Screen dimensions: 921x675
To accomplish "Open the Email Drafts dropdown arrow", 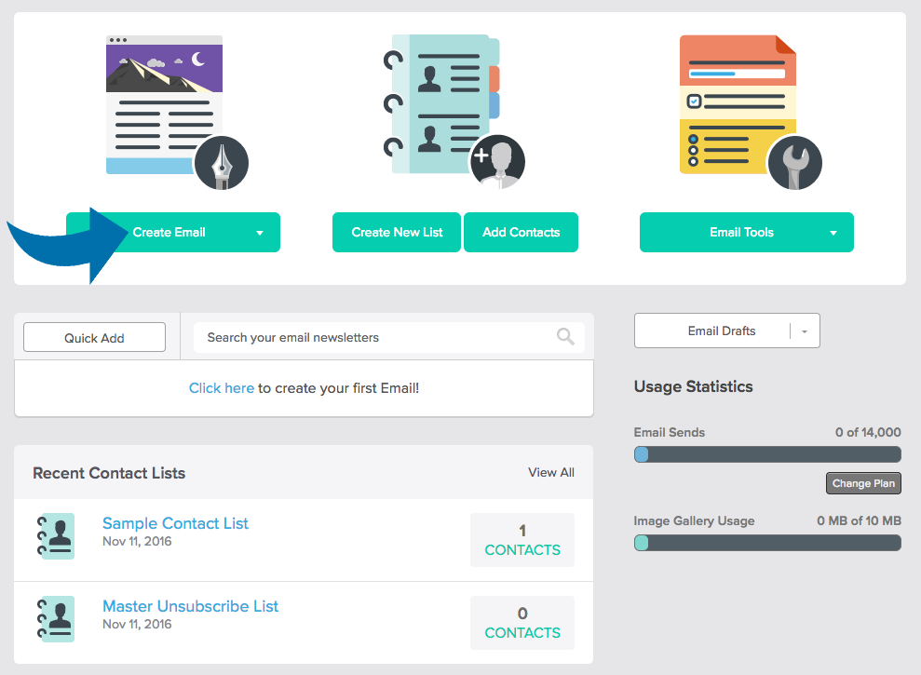I will pyautogui.click(x=804, y=331).
